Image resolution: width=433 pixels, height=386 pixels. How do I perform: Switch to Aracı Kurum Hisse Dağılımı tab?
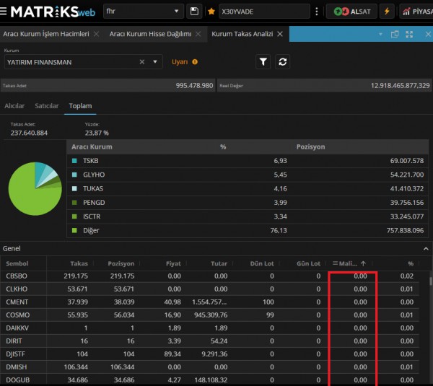(150, 34)
